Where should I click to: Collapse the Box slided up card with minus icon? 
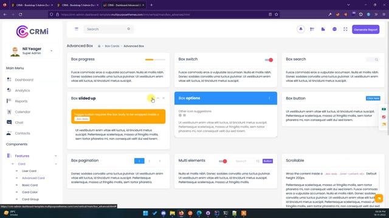point(158,98)
